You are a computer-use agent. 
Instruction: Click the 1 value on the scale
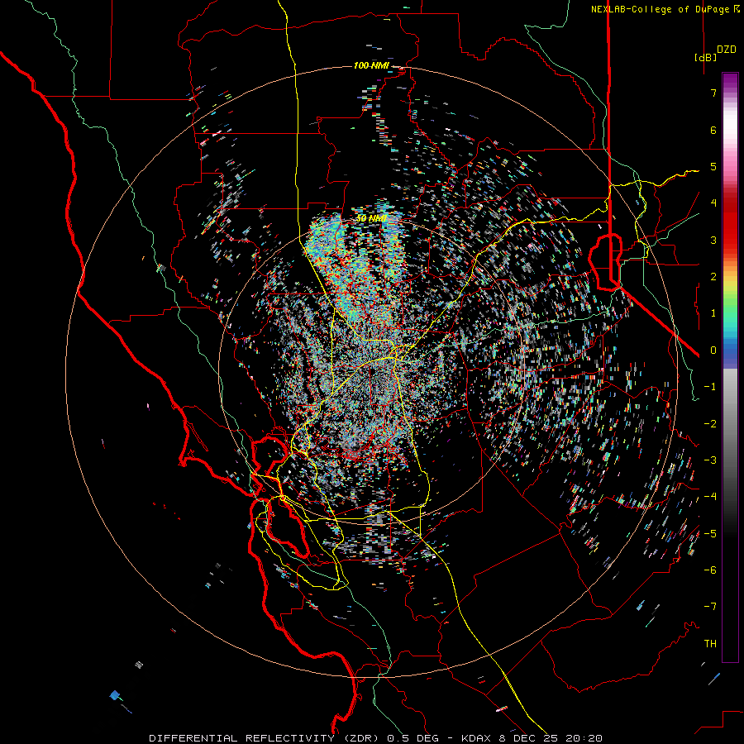coord(713,313)
